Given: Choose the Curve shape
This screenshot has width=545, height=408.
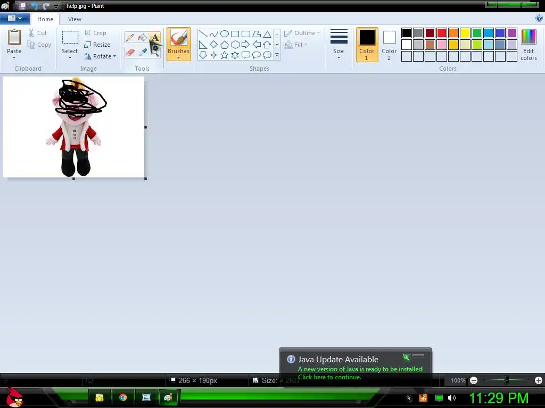Looking at the screenshot, I should 214,33.
